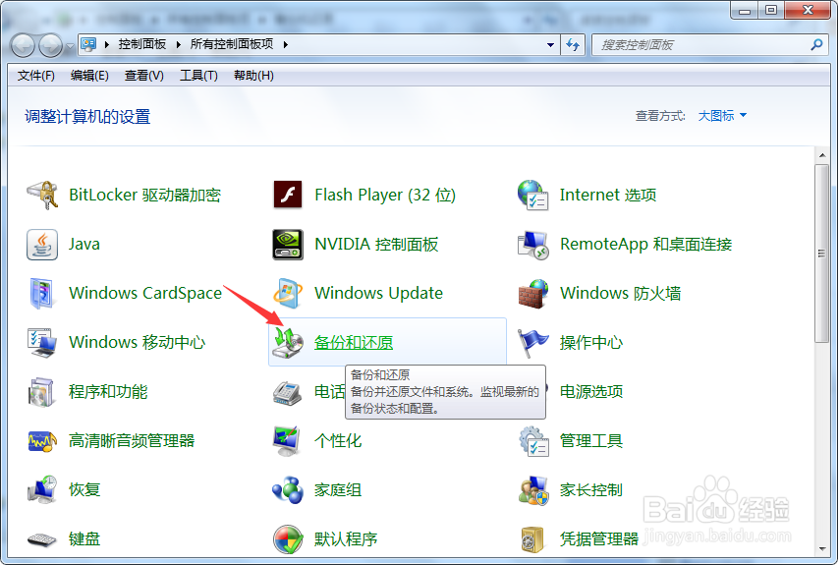
Task: Open the 管理工具 text link
Action: (591, 441)
